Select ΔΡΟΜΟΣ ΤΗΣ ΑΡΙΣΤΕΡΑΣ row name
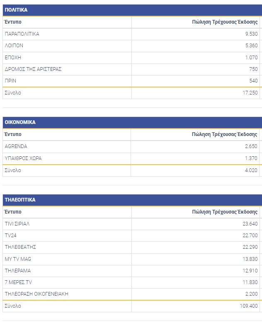 (33, 69)
